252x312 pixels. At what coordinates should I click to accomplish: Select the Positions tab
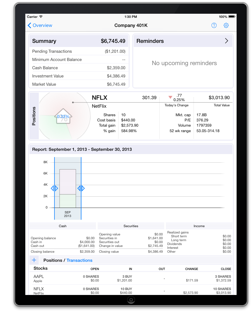(x=53, y=260)
